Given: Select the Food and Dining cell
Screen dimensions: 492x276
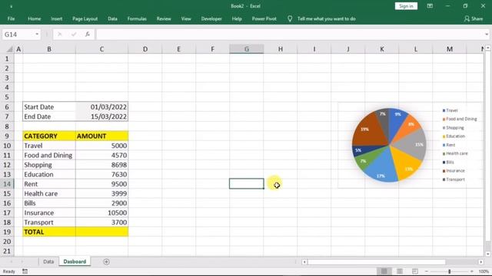Looking at the screenshot, I should [49, 155].
